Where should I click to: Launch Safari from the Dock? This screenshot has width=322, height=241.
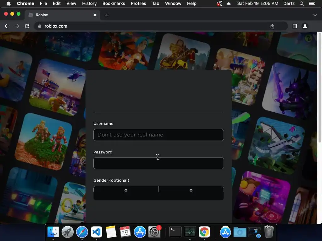click(82, 232)
